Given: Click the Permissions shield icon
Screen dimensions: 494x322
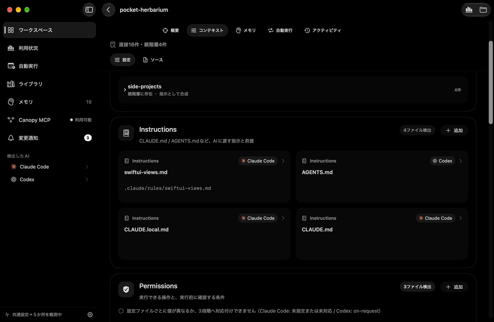Looking at the screenshot, I should pos(126,289).
